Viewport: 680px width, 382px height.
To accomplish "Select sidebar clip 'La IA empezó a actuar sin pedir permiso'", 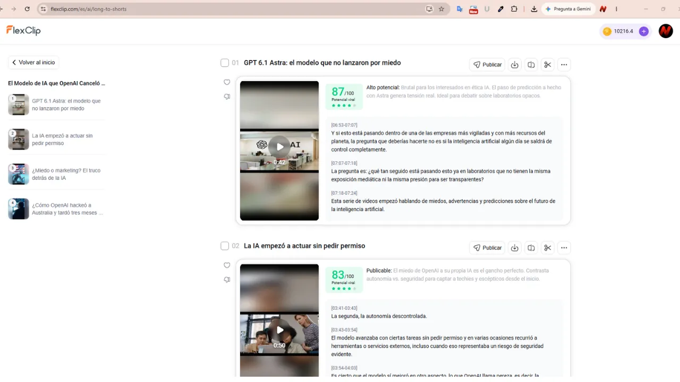I will tap(56, 140).
